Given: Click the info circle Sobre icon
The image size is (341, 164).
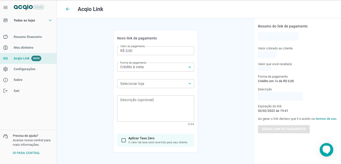Looking at the screenshot, I should [6, 80].
